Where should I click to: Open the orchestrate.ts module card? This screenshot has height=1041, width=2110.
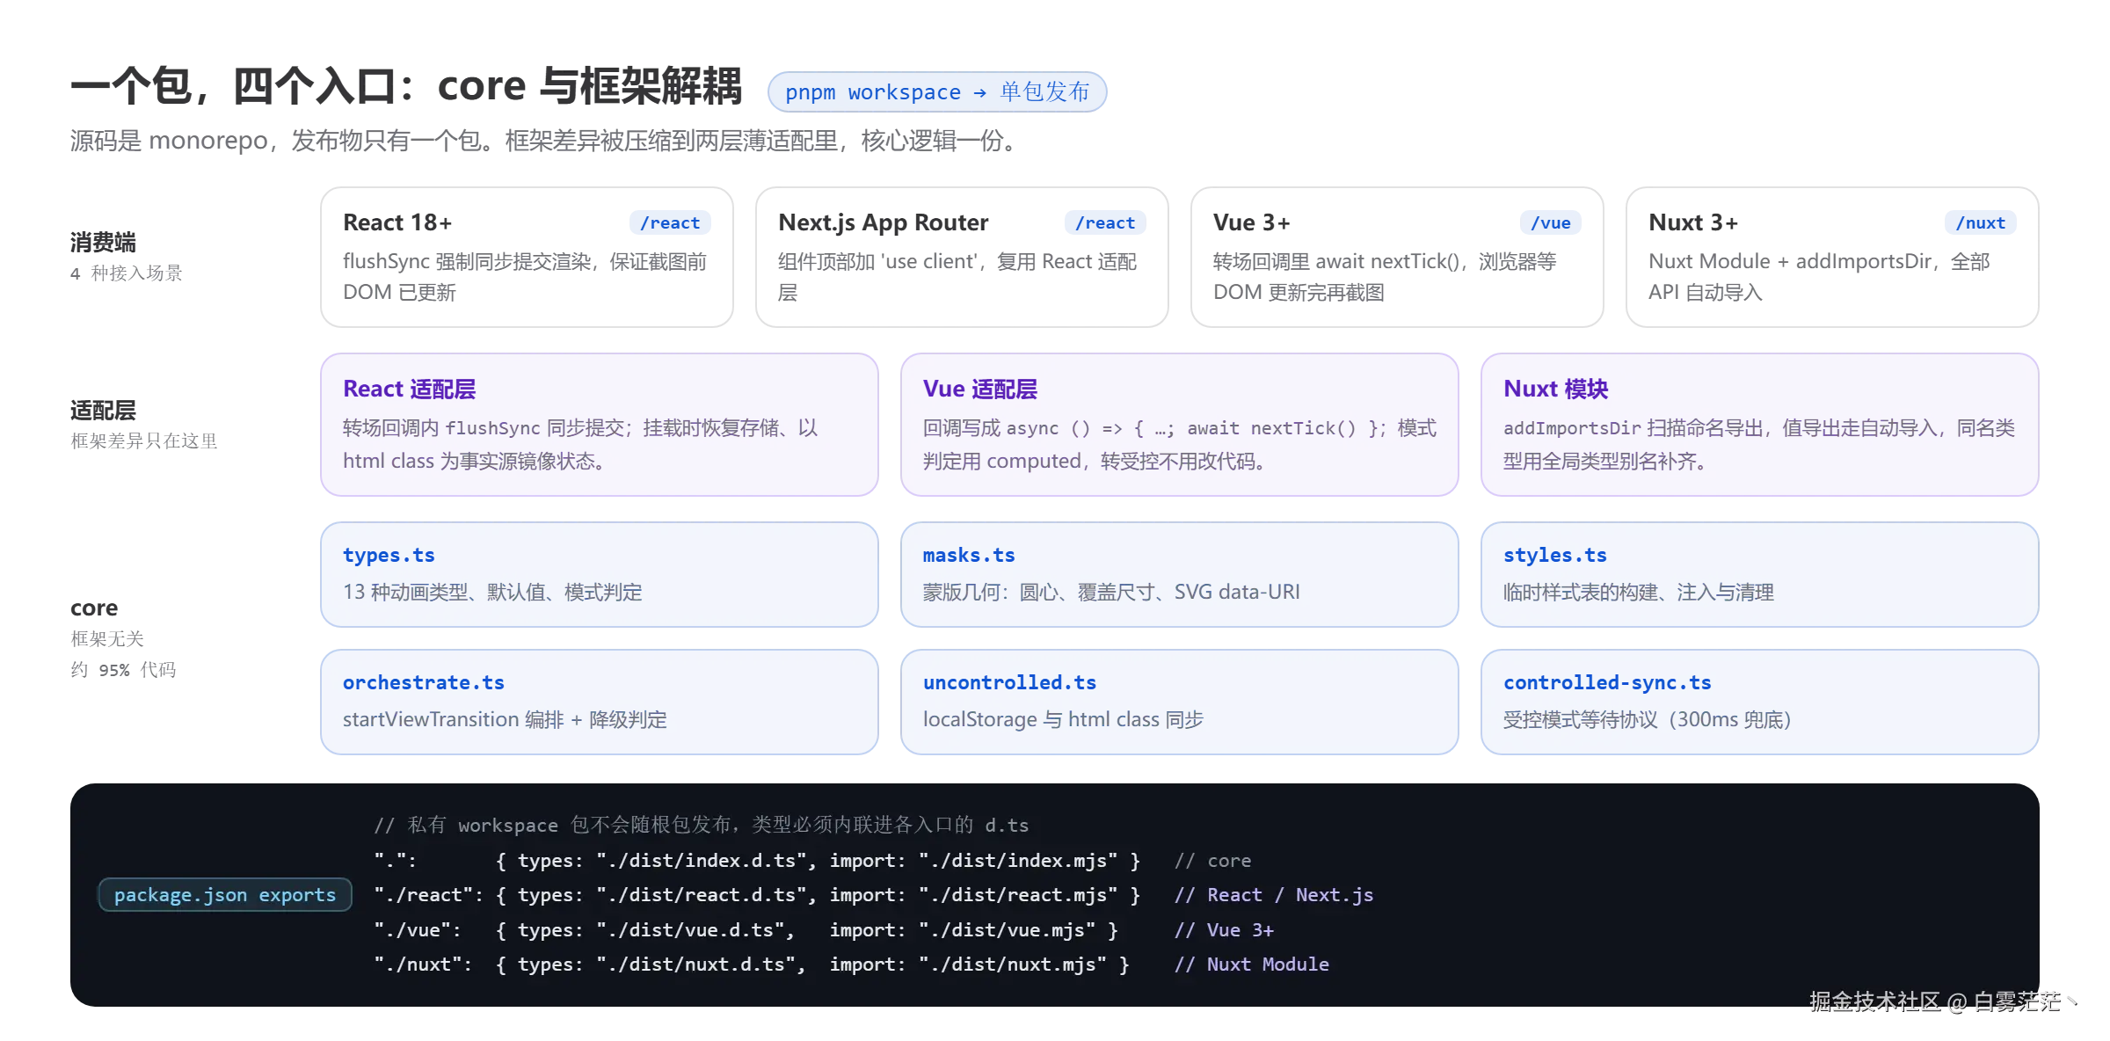click(600, 702)
